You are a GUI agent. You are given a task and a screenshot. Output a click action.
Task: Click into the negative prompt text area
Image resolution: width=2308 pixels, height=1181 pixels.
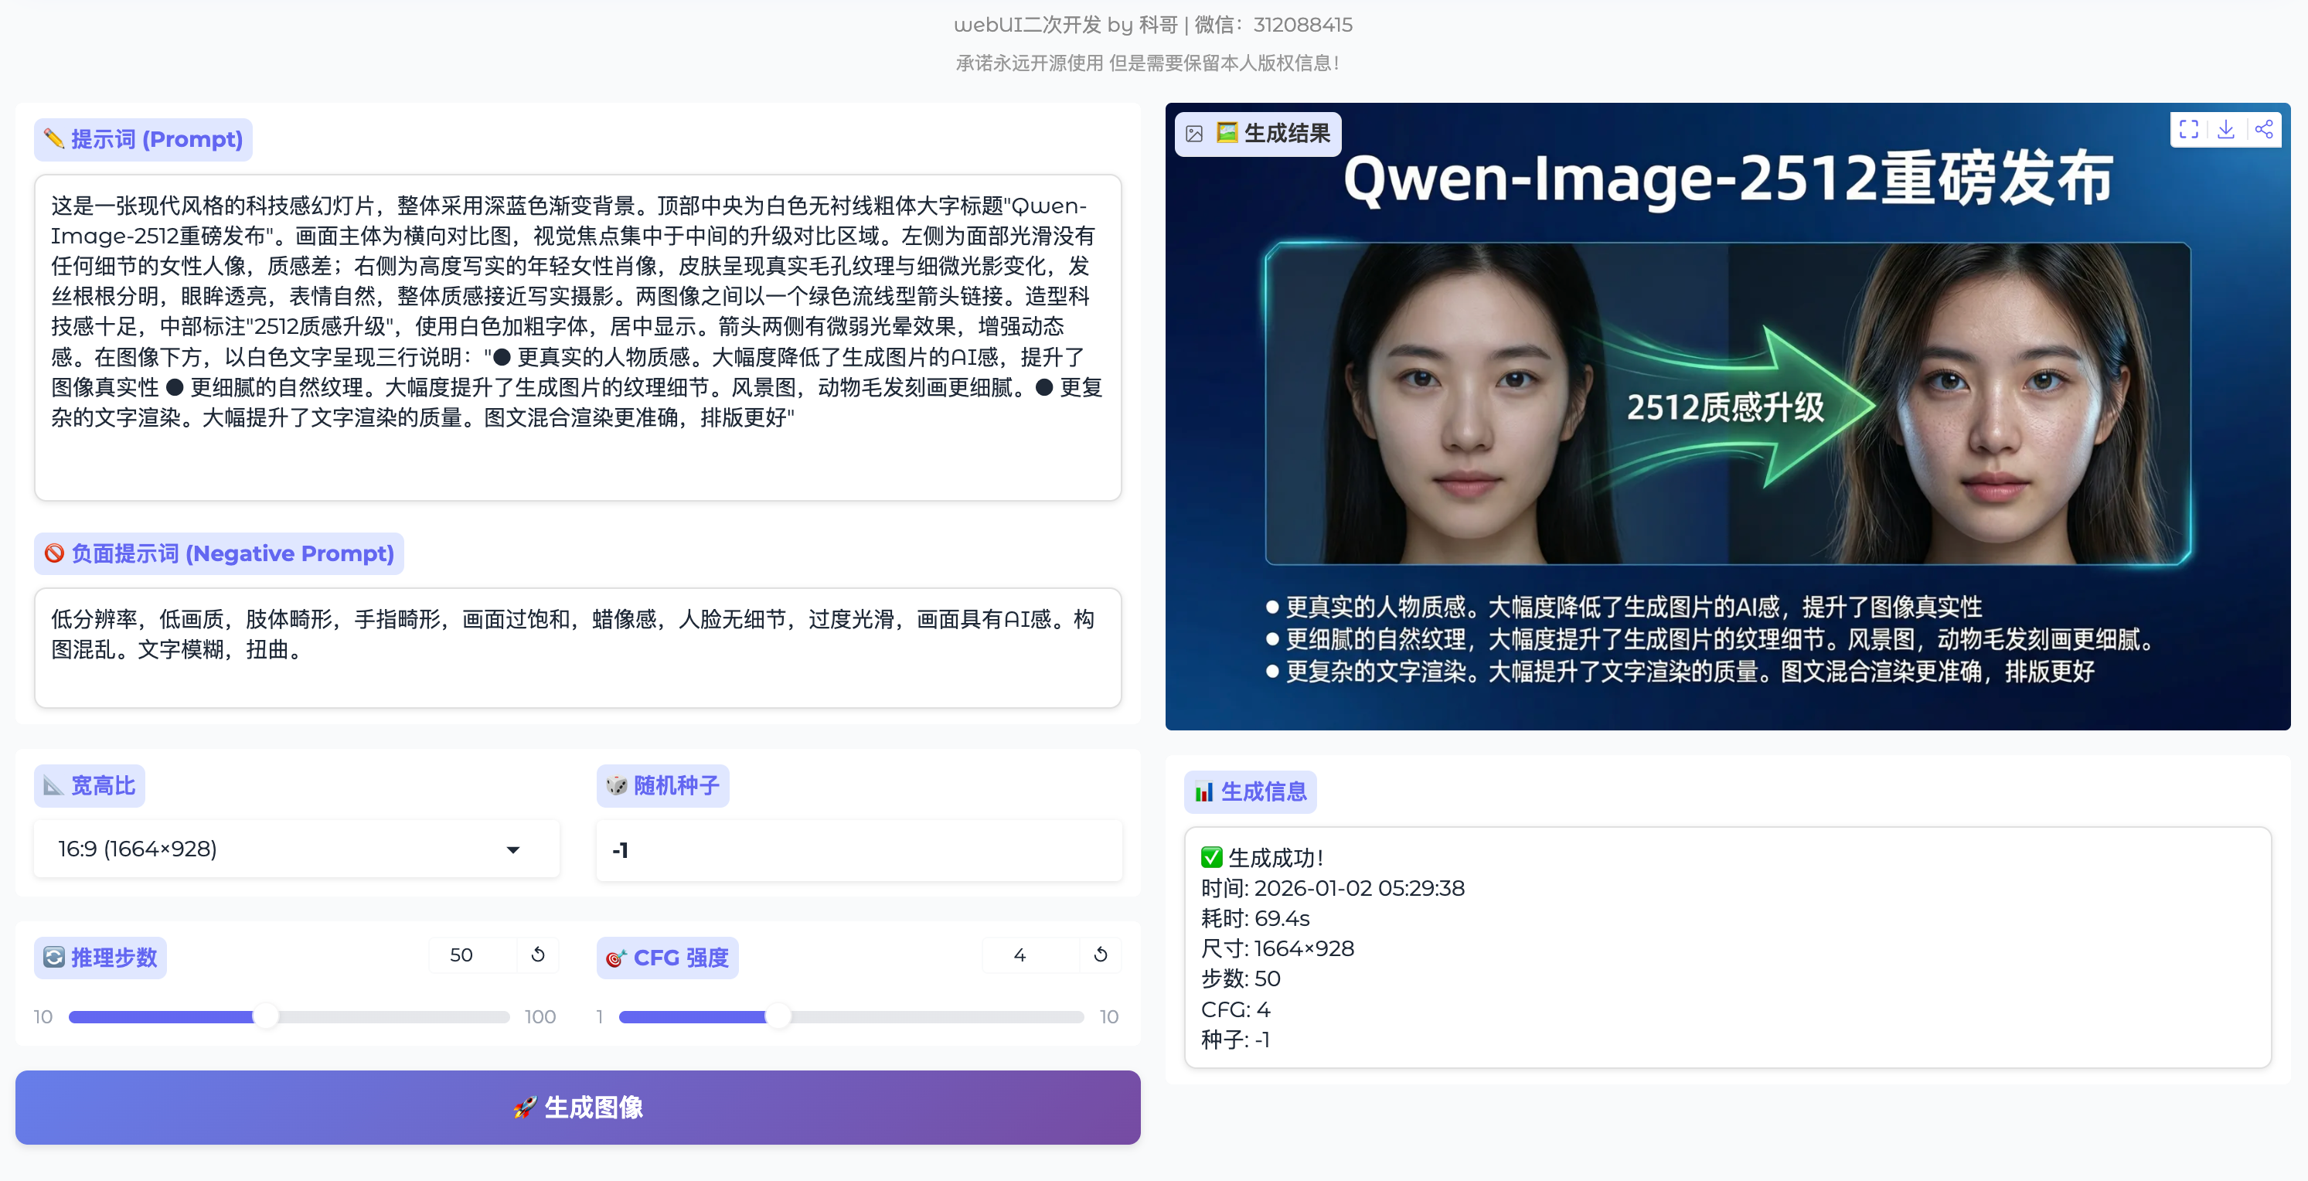[x=578, y=647]
